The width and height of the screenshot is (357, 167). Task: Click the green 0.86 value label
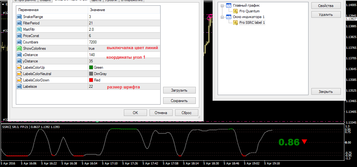[289, 142]
